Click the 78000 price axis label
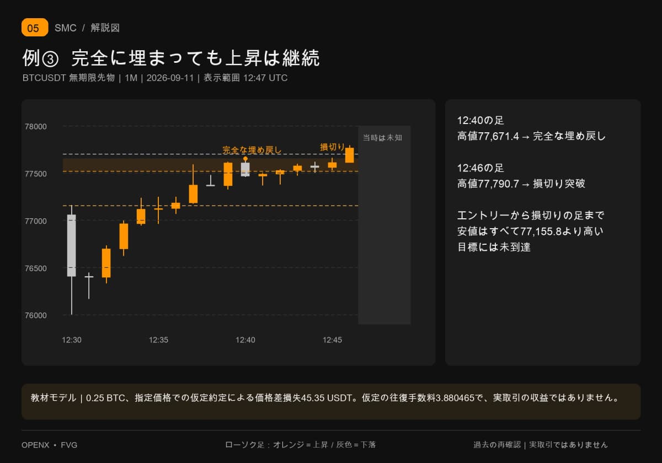Screen dimensions: 662x463 coord(36,126)
